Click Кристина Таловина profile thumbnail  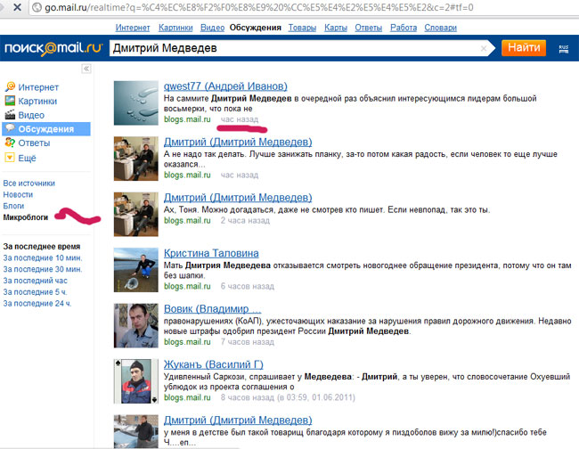click(x=135, y=271)
